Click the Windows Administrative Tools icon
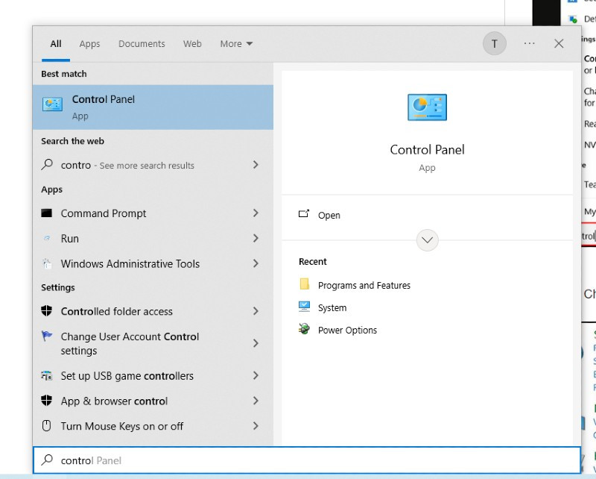 46,263
